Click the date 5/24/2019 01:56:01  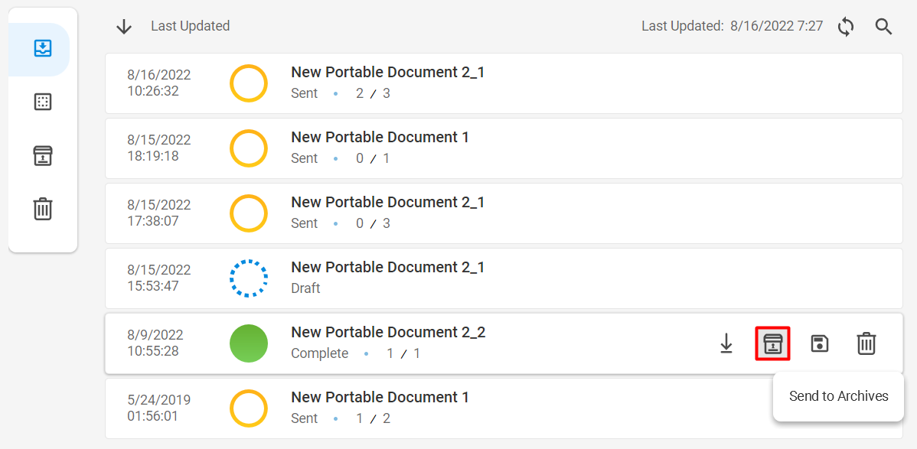coord(159,408)
